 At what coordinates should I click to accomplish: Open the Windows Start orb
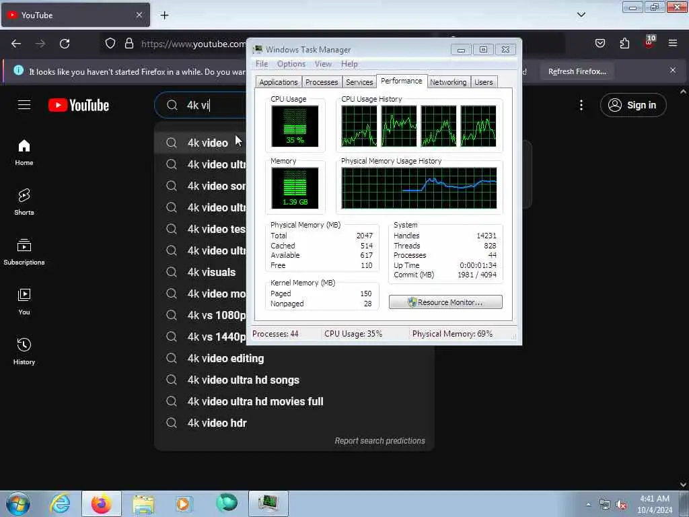click(x=18, y=504)
